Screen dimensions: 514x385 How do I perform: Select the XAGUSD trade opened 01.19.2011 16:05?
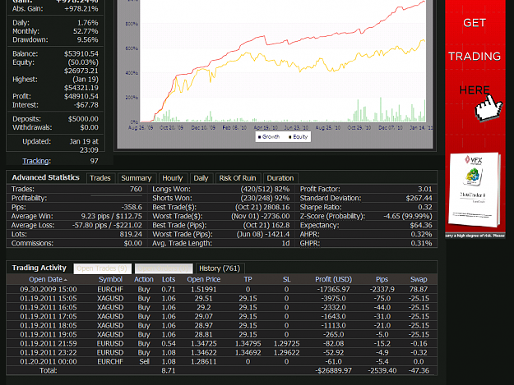point(221,308)
